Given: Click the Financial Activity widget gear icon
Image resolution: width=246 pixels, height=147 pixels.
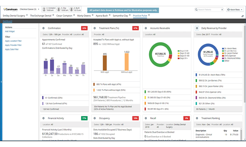Looking at the screenshot, I should coord(43,118).
